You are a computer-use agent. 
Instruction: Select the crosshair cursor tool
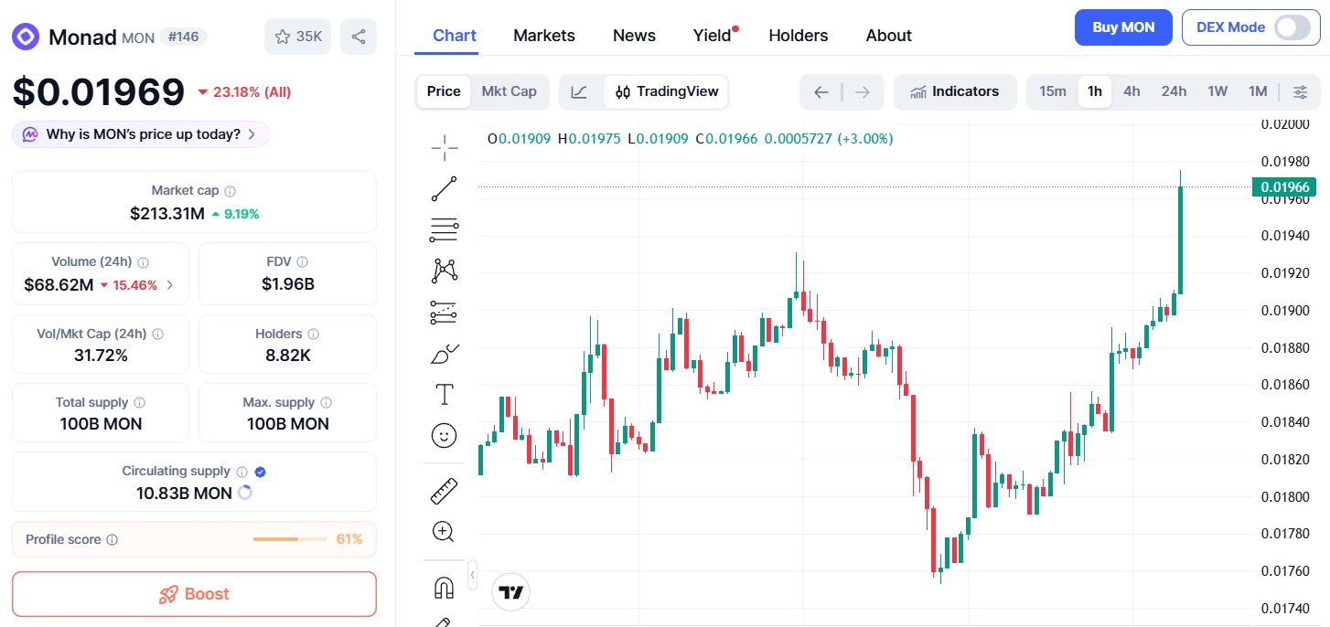pyautogui.click(x=444, y=146)
